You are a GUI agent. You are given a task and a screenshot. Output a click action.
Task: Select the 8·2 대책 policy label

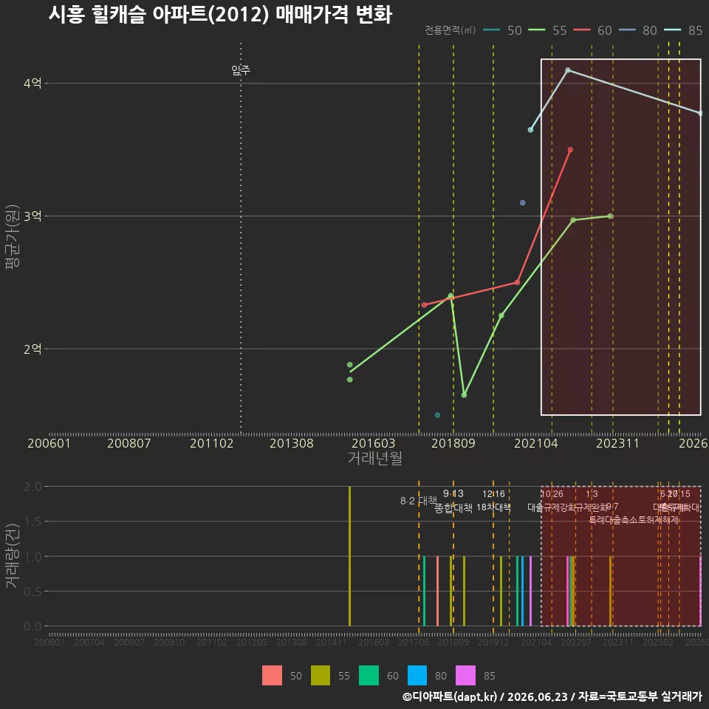(x=419, y=501)
